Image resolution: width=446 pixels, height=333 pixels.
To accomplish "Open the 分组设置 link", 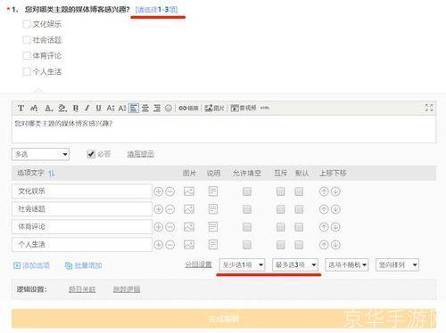I will coord(198,264).
